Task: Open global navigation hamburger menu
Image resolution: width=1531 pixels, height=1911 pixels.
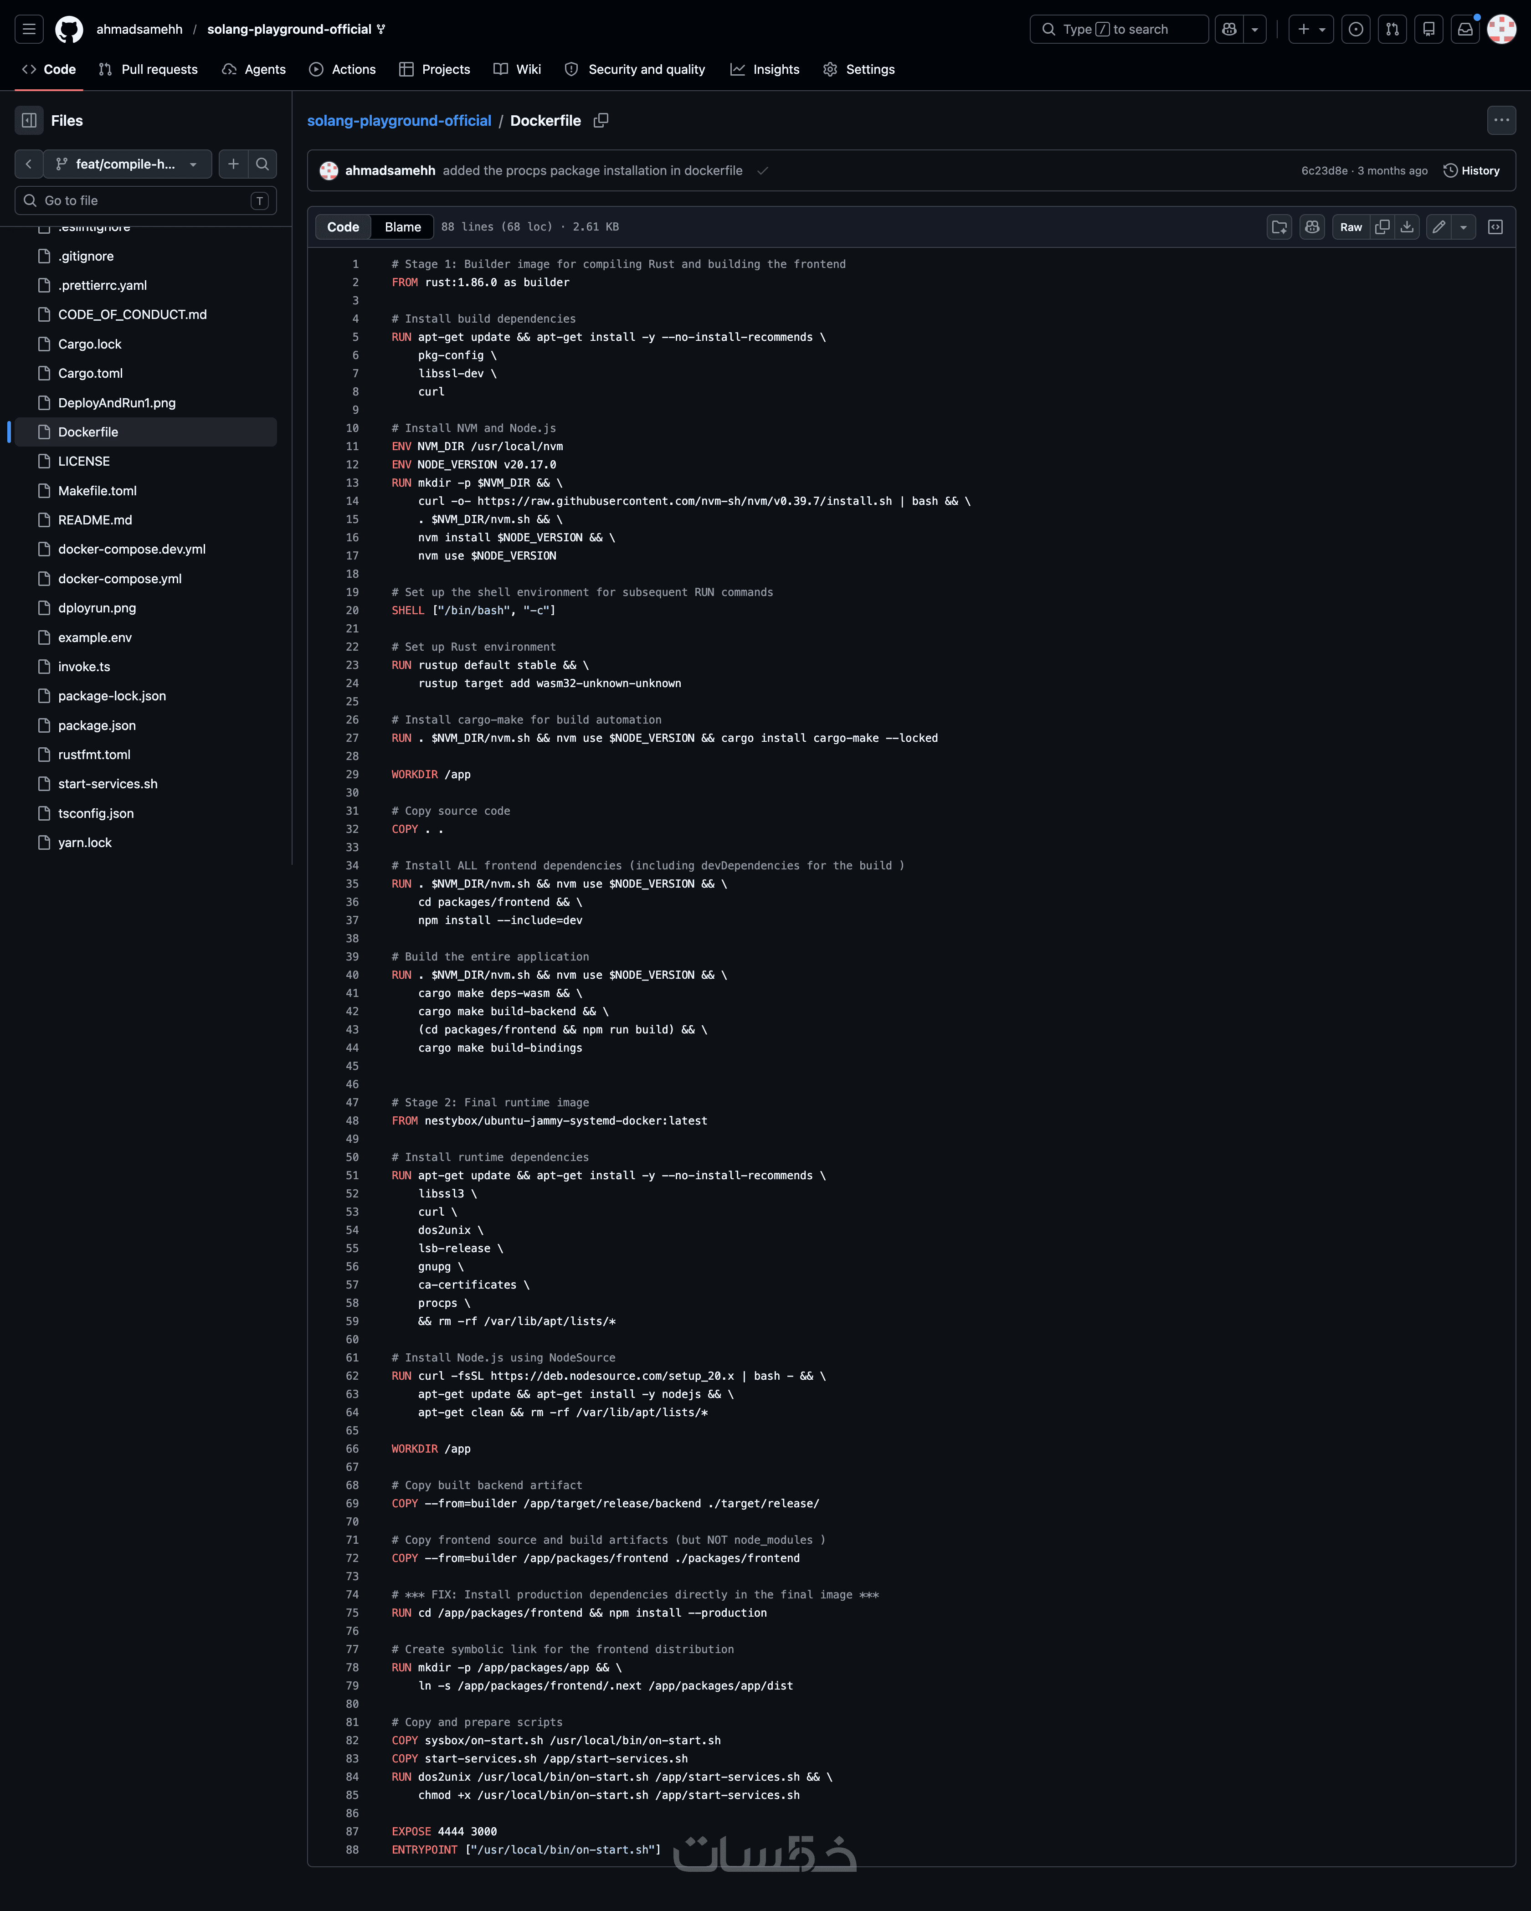Action: click(29, 29)
